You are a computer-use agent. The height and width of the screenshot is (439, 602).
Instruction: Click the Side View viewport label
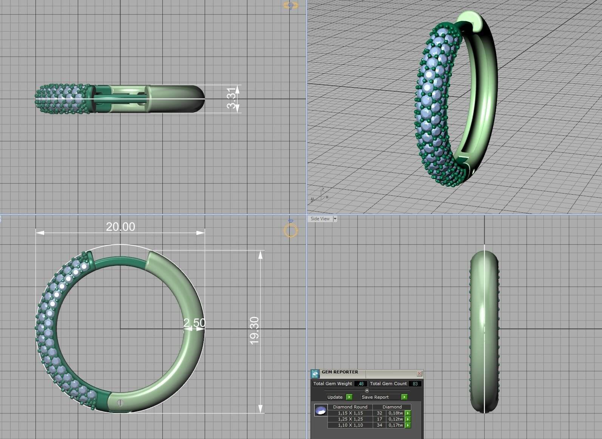click(320, 219)
